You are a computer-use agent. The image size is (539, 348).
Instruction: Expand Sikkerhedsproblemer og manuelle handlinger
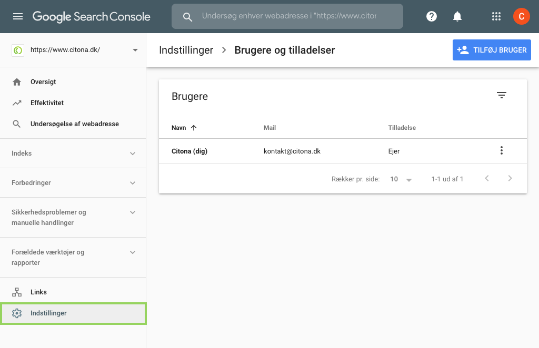coord(73,217)
